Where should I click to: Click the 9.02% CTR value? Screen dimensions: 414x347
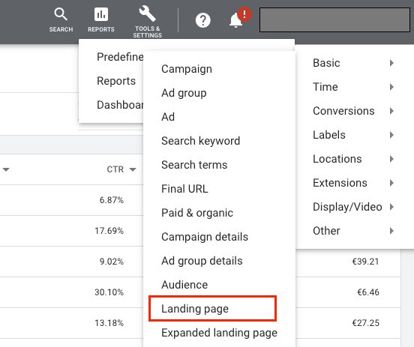point(112,262)
